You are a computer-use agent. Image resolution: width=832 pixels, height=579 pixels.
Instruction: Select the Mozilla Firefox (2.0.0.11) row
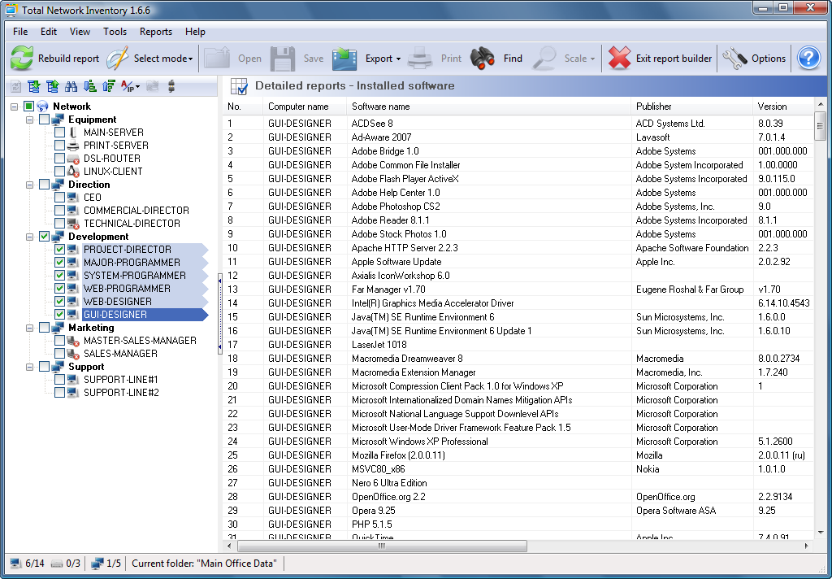[518, 455]
